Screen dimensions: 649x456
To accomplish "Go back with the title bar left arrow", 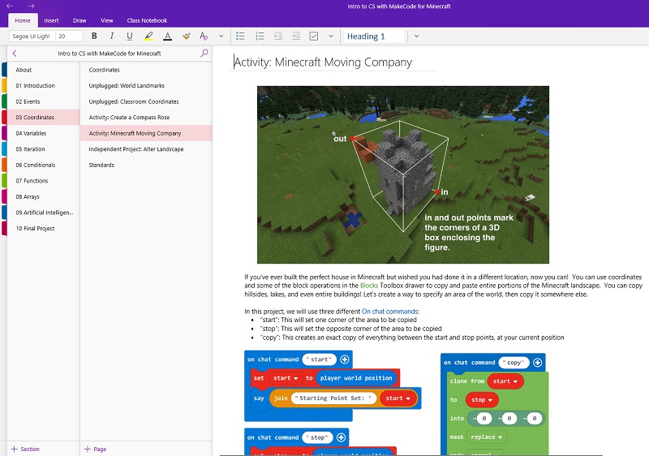I will 10,6.
